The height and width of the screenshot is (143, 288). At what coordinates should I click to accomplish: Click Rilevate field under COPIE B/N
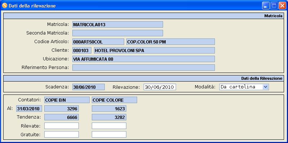point(62,126)
